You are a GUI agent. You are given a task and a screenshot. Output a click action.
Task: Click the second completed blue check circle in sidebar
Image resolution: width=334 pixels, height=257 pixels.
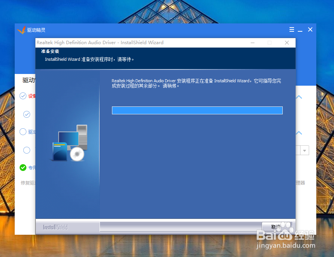coord(26,114)
